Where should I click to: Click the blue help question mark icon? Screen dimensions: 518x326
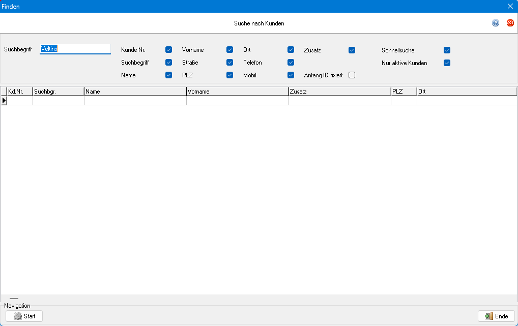(x=495, y=23)
